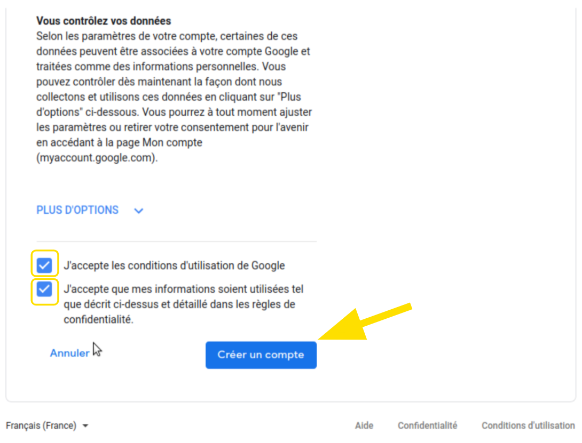Click the yellow arrow pointing at the button
This screenshot has height=443, width=582.
365,321
